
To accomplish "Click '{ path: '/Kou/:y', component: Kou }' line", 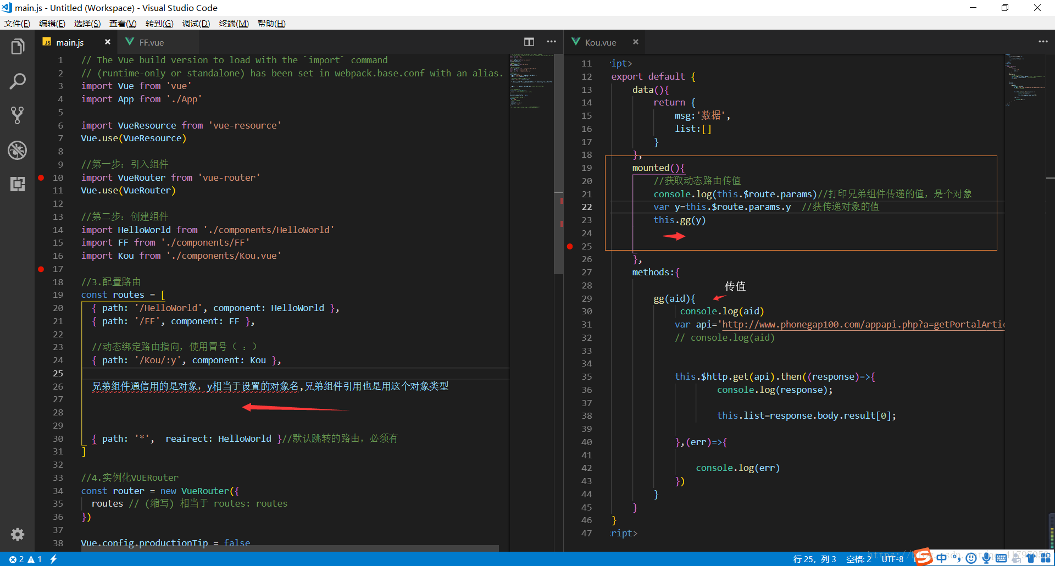I will (186, 360).
